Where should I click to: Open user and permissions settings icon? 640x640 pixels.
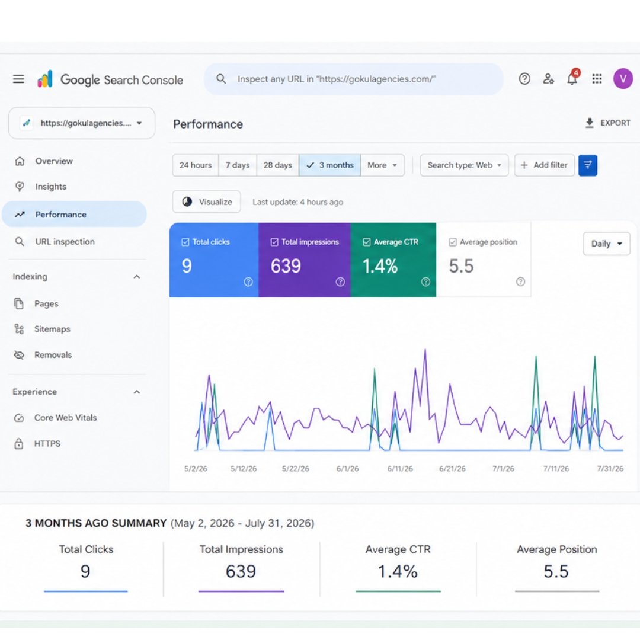[x=548, y=79]
